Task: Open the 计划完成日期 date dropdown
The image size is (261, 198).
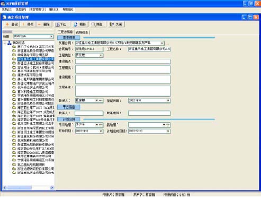Action: coord(168,131)
